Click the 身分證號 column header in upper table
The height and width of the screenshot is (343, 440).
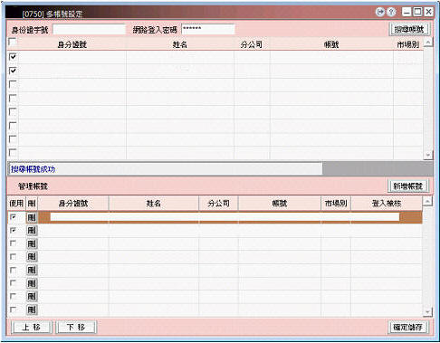72,44
